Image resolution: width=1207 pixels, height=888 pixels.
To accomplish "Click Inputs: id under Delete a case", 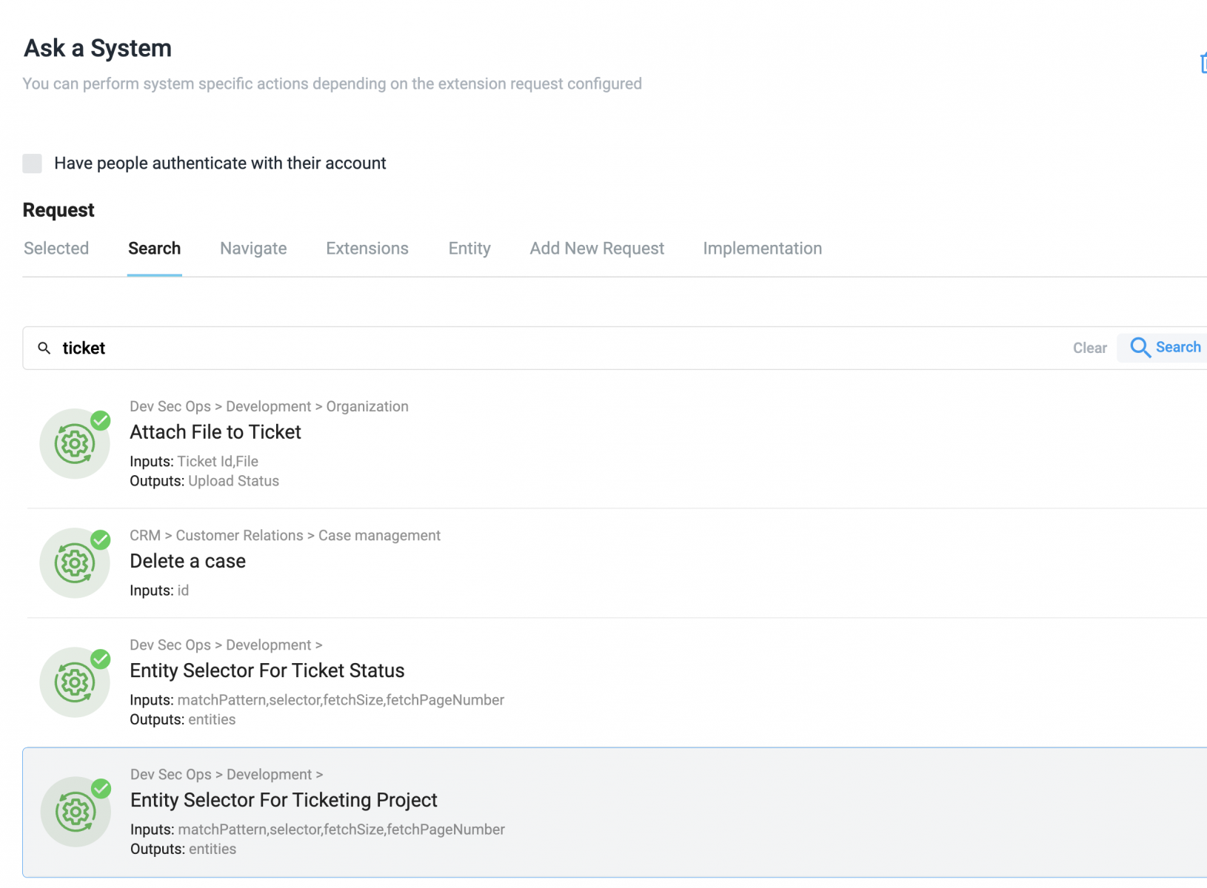I will point(159,591).
